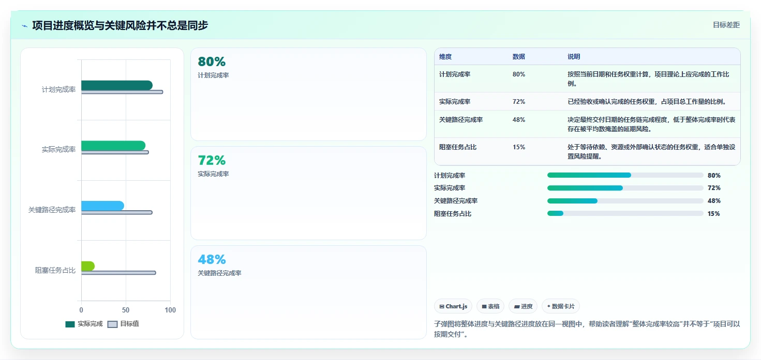Toggle the 目标值 legend swatch
The image size is (761, 360).
(x=112, y=324)
